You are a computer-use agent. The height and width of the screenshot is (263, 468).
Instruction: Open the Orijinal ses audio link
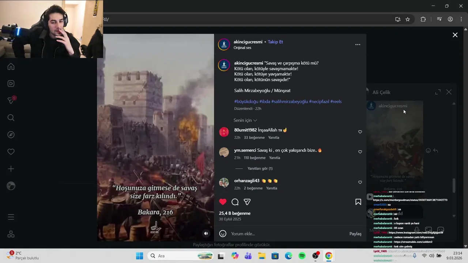242,48
